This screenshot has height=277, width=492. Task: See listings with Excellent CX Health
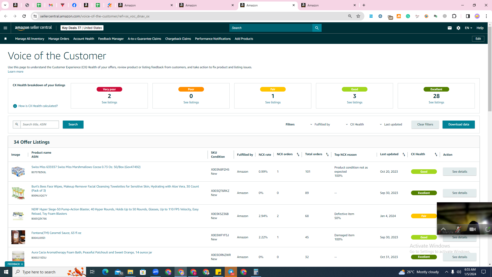tap(436, 102)
